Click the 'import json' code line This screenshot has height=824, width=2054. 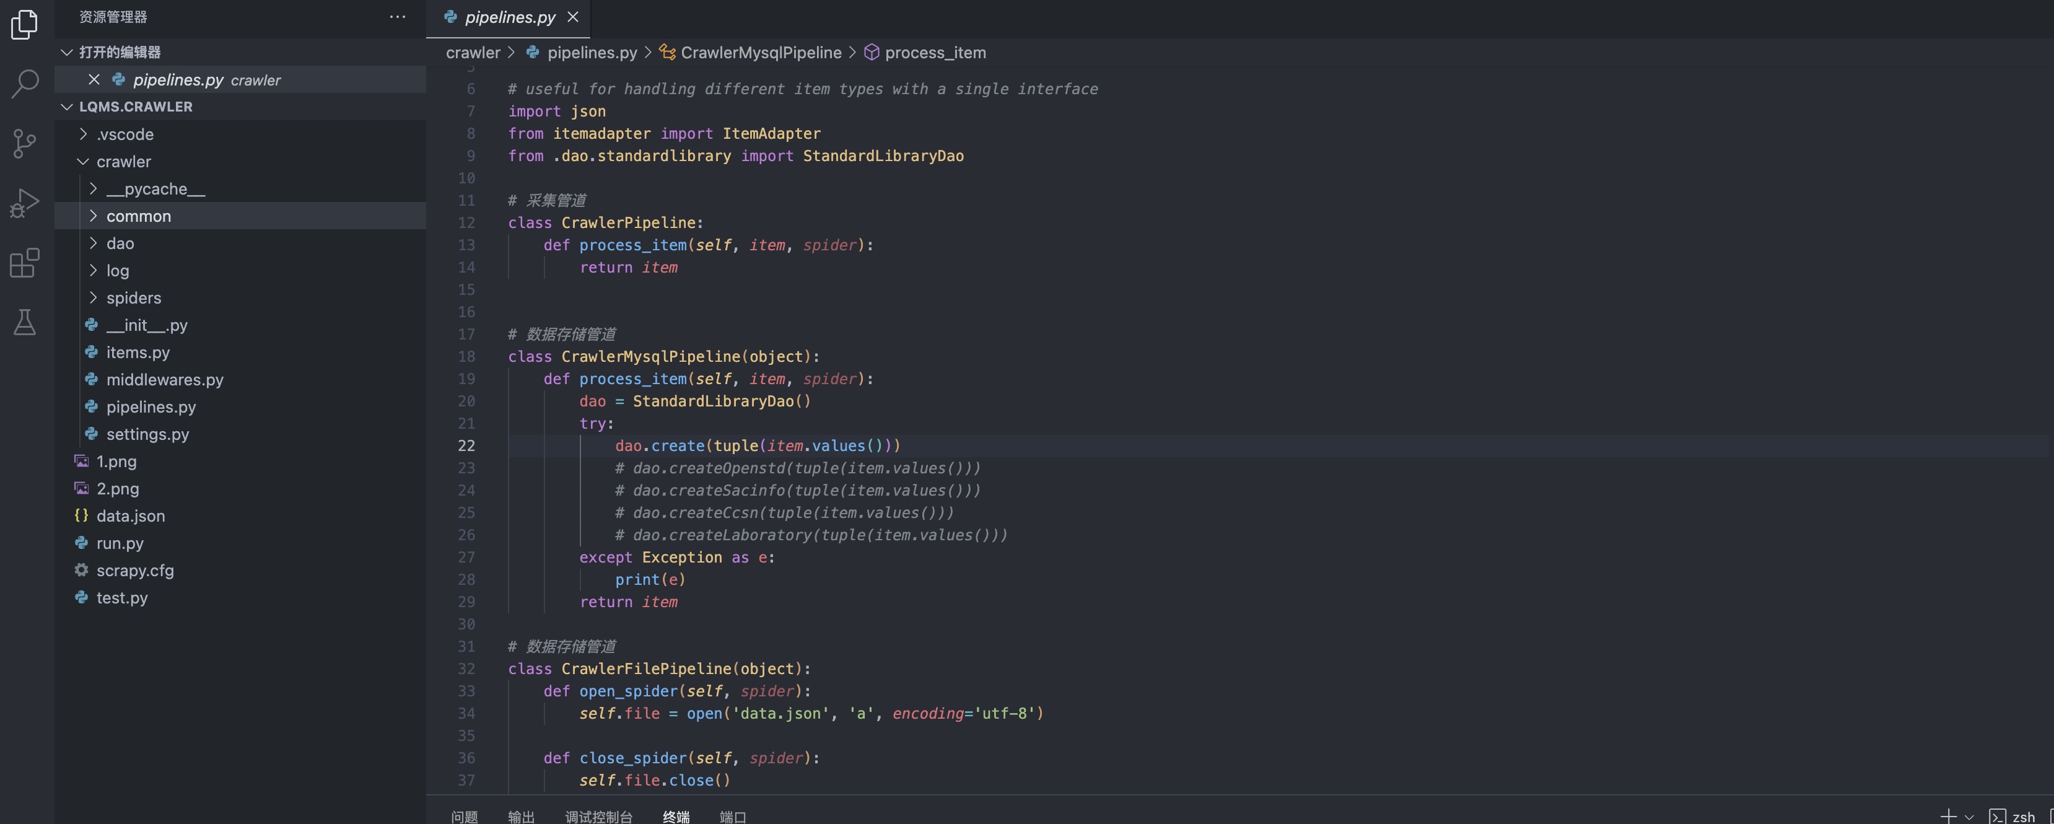[557, 112]
